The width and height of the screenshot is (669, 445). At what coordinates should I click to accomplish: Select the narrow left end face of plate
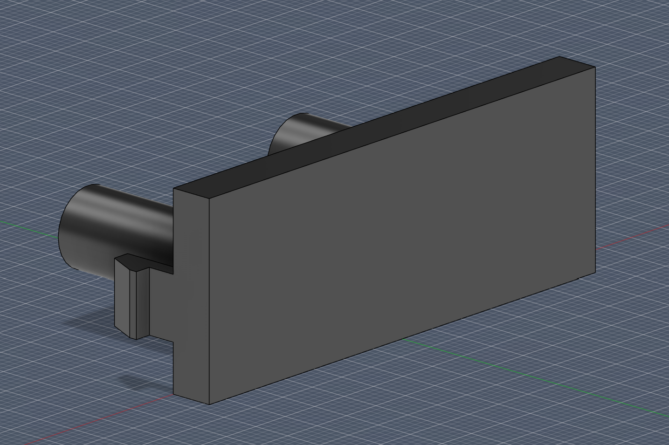tap(191, 296)
